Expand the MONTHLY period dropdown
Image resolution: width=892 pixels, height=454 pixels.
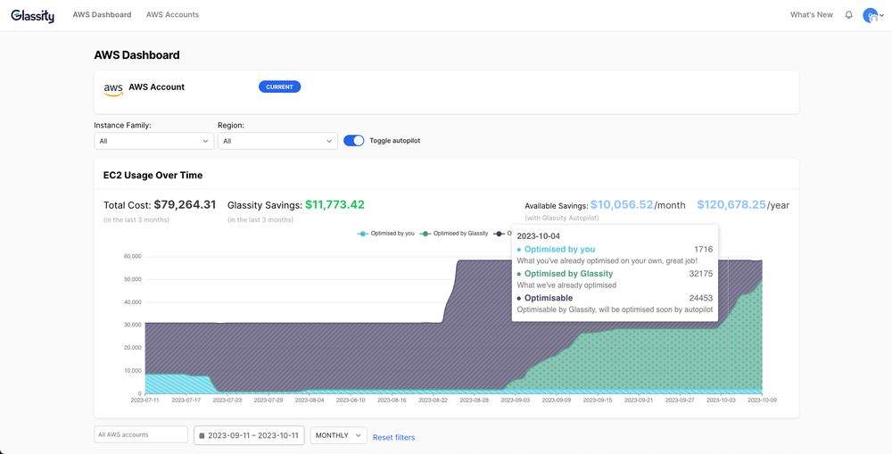pyautogui.click(x=338, y=435)
